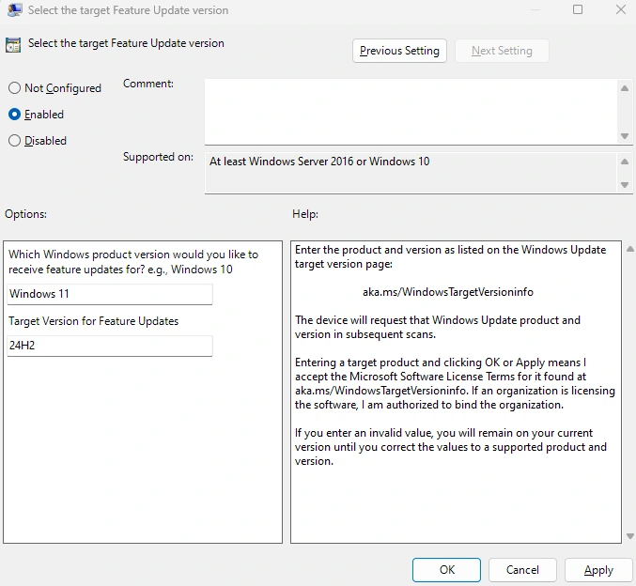Click the policy icon in the title bar

[x=12, y=10]
